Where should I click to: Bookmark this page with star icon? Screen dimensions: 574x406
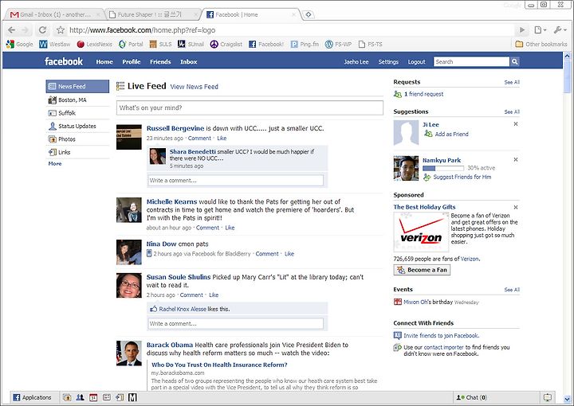61,30
